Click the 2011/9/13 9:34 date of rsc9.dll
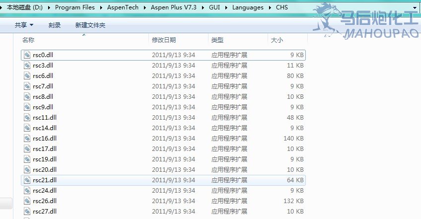This screenshot has height=219, width=421. pos(173,107)
